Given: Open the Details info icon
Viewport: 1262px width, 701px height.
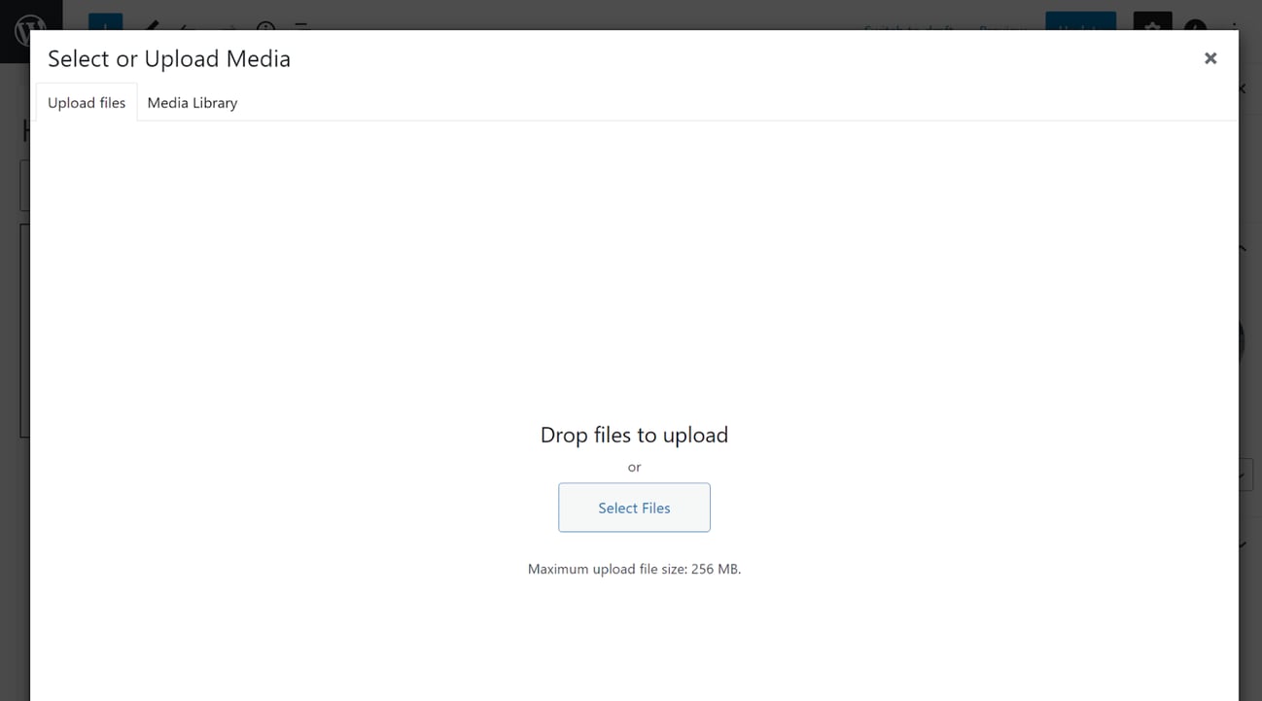Looking at the screenshot, I should coord(265,25).
